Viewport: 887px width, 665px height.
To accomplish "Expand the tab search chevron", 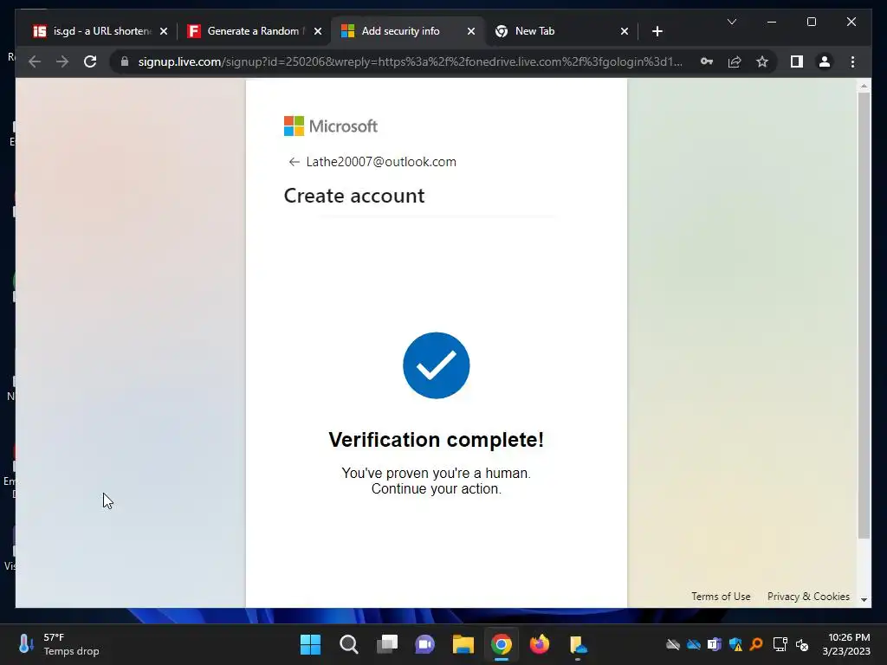I will 731,22.
